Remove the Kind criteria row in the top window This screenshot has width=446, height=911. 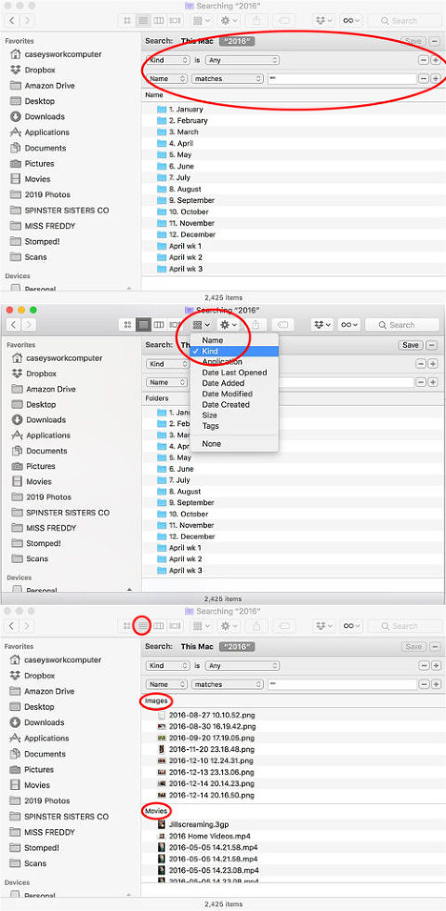[x=424, y=60]
